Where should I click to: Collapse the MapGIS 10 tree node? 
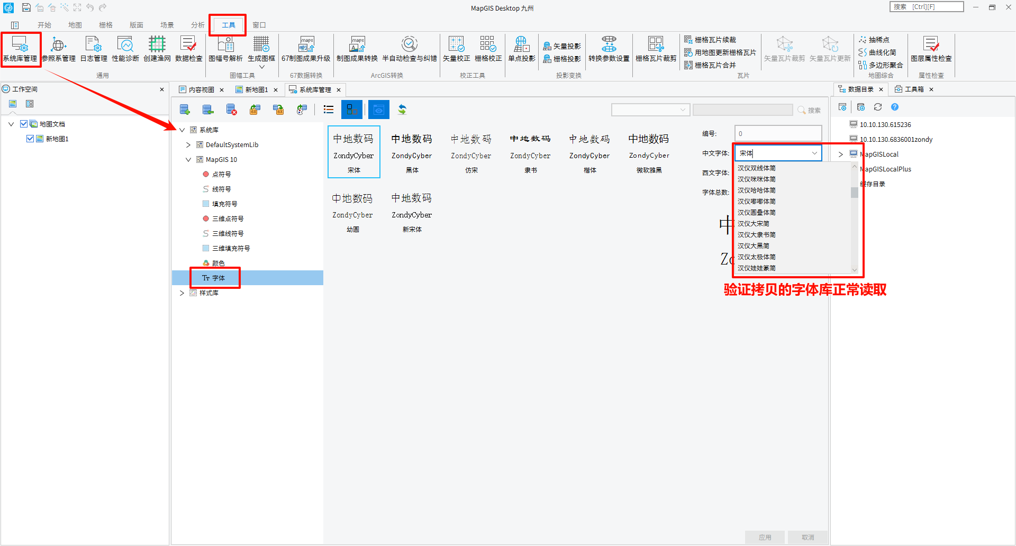pyautogui.click(x=188, y=160)
